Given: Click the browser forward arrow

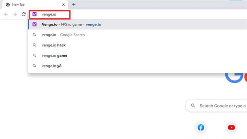Looking at the screenshot, I should pyautogui.click(x=15, y=14).
